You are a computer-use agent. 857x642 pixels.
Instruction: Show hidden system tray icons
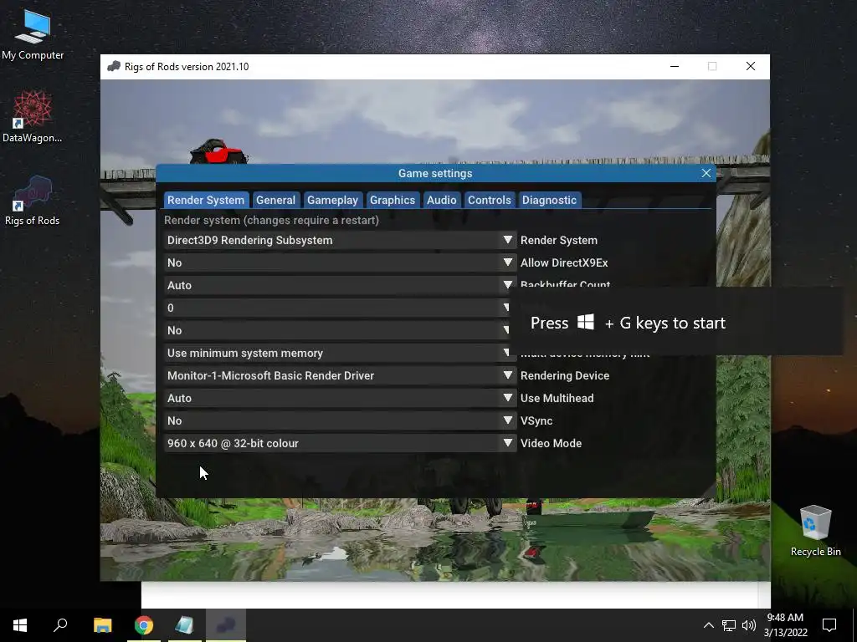point(708,625)
